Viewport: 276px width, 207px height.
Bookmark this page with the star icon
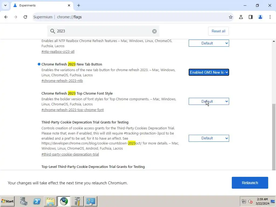click(x=231, y=17)
